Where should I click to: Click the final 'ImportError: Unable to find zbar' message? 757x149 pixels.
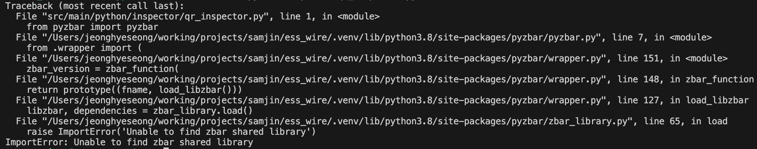pyautogui.click(x=129, y=142)
